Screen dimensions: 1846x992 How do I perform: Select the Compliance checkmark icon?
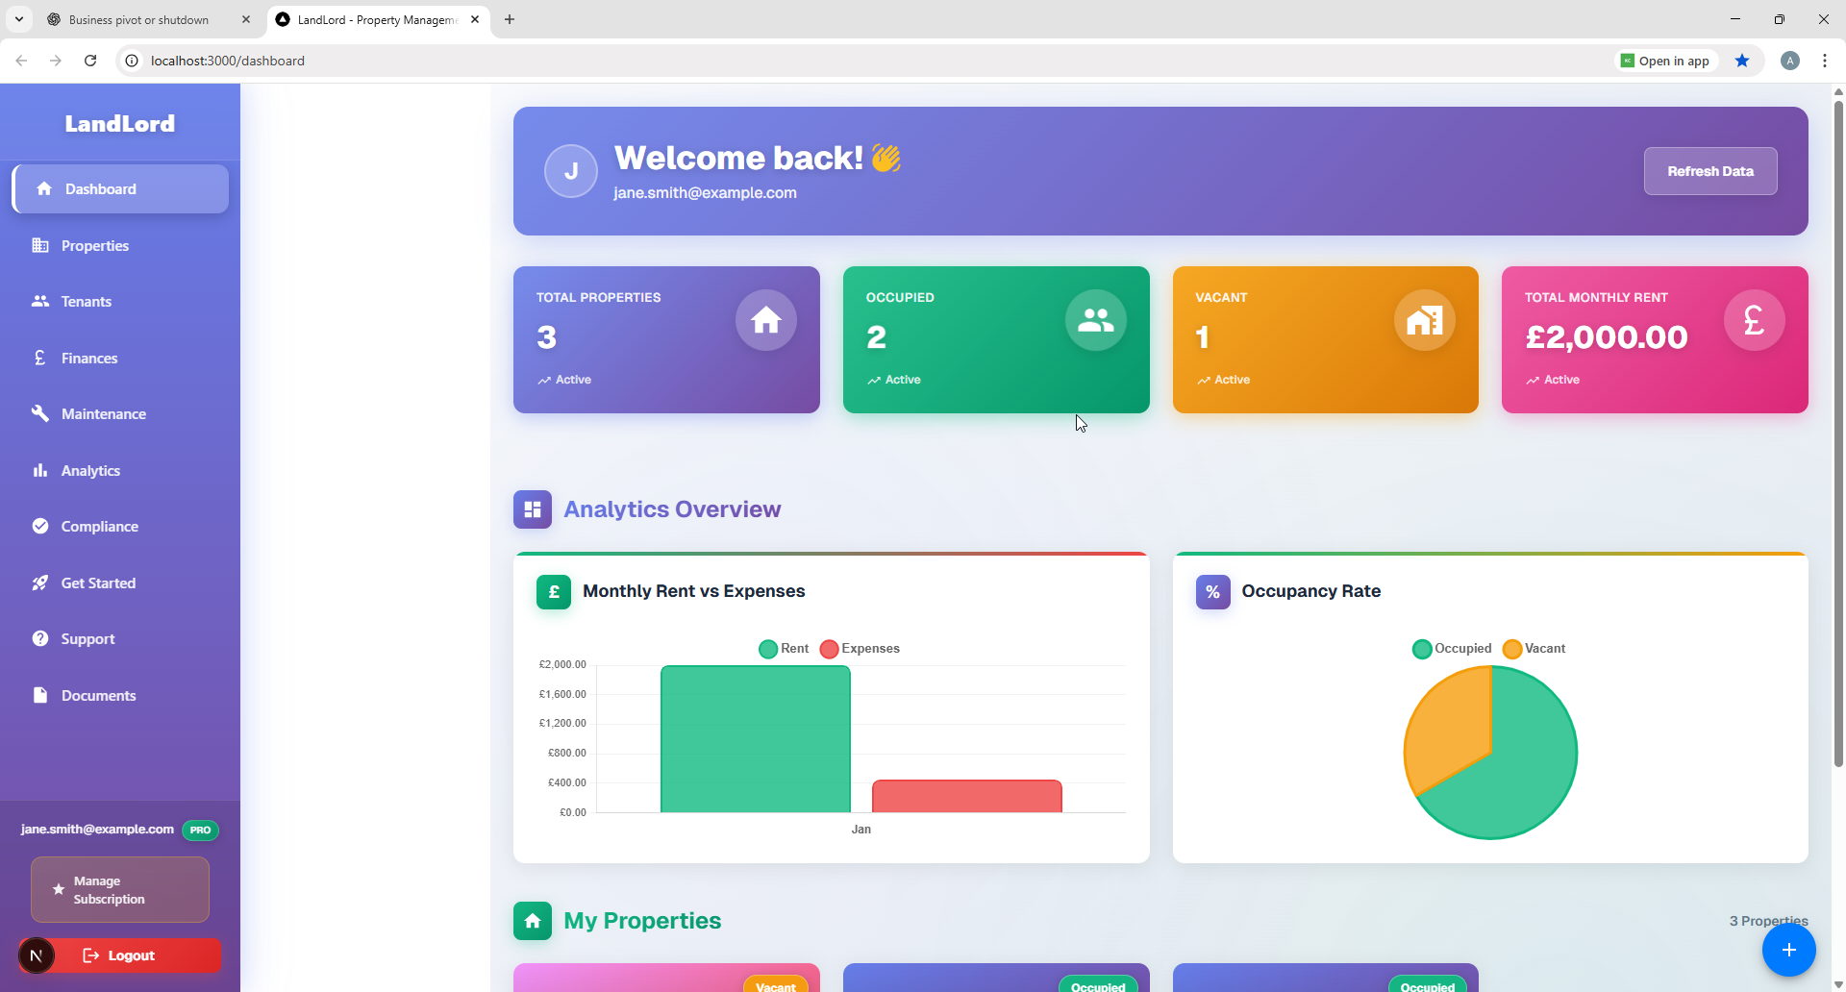(40, 526)
